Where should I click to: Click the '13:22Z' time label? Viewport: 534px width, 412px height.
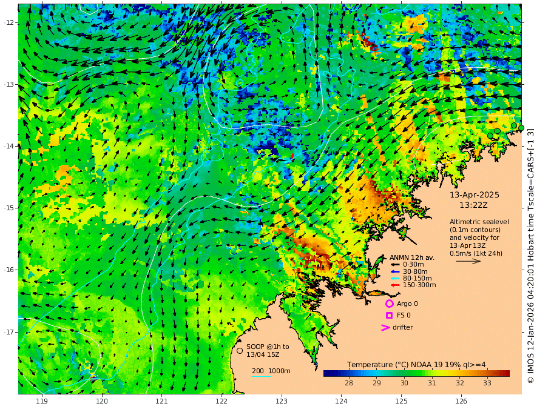pos(473,205)
